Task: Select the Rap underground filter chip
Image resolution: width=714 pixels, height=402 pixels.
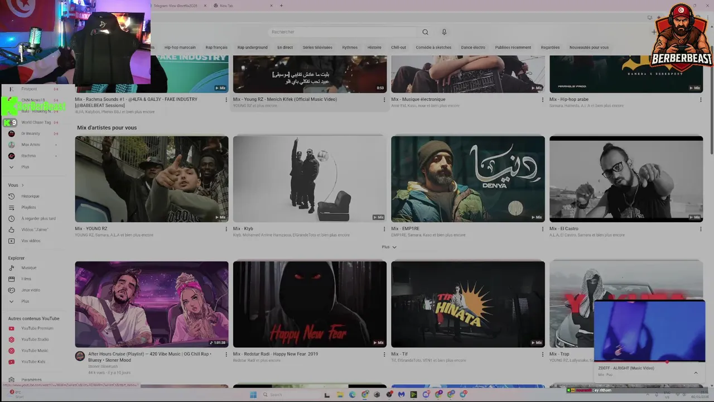Action: [x=252, y=47]
